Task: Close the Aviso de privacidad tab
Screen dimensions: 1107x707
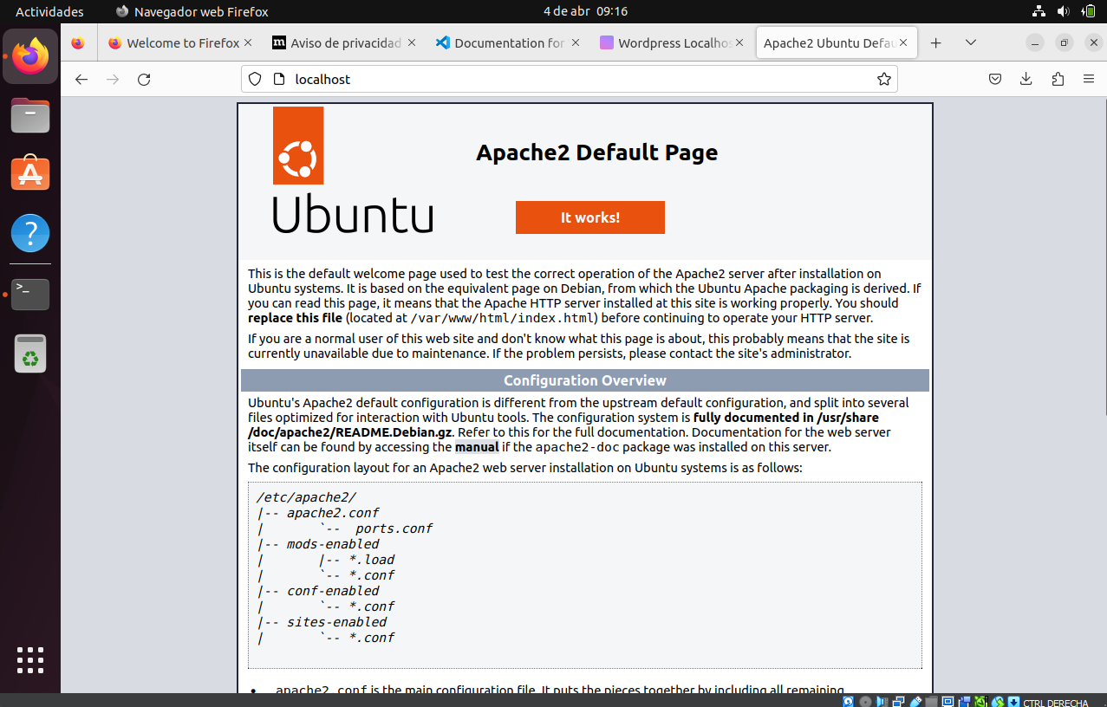Action: [411, 42]
